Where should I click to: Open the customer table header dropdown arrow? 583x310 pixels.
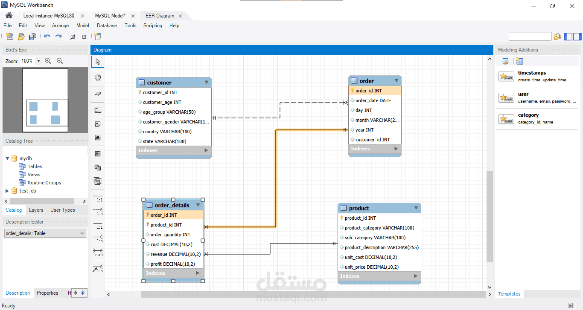tap(207, 82)
